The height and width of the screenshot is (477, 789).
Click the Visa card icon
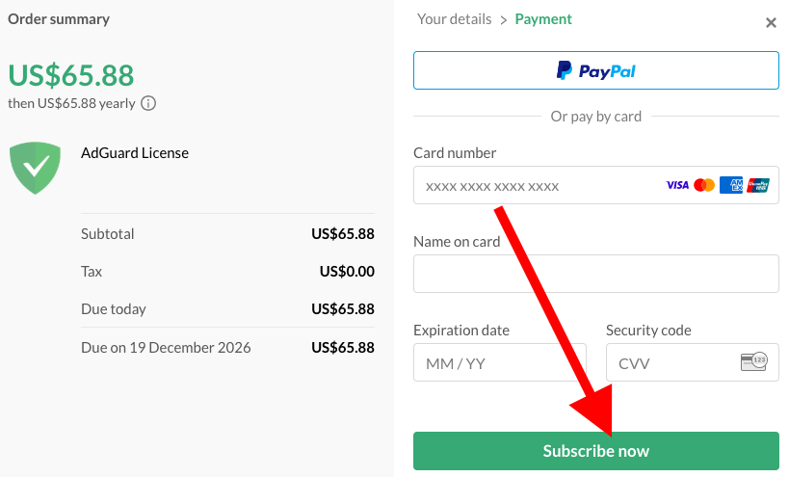tap(677, 185)
